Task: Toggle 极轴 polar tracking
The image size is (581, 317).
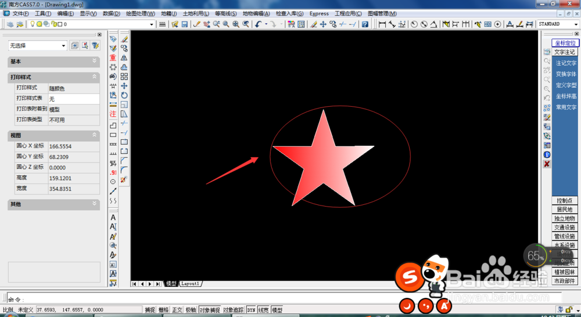Action: point(191,310)
